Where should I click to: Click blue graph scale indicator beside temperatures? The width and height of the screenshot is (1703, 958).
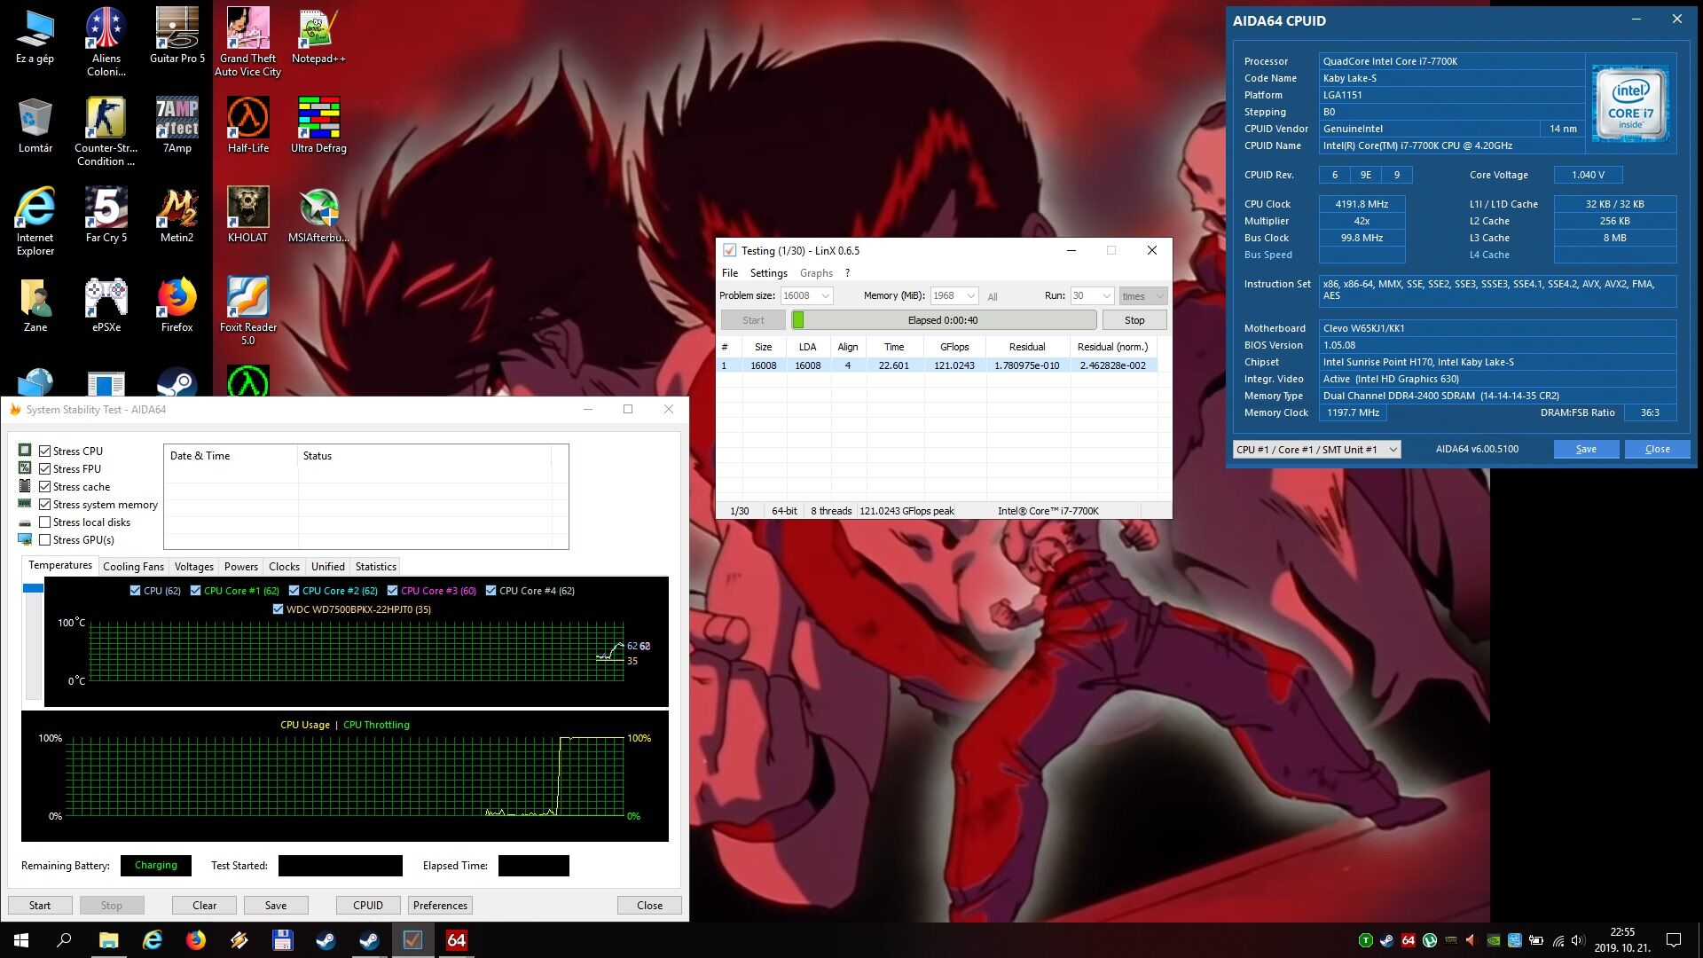(33, 588)
